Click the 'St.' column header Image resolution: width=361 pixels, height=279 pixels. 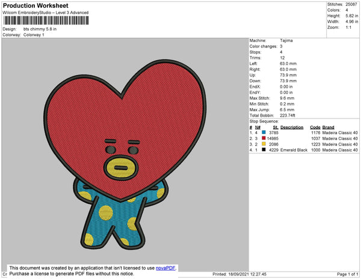[276, 127]
